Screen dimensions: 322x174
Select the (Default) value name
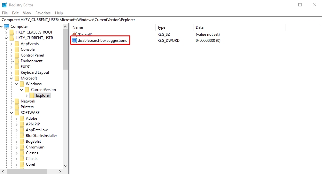click(x=85, y=34)
